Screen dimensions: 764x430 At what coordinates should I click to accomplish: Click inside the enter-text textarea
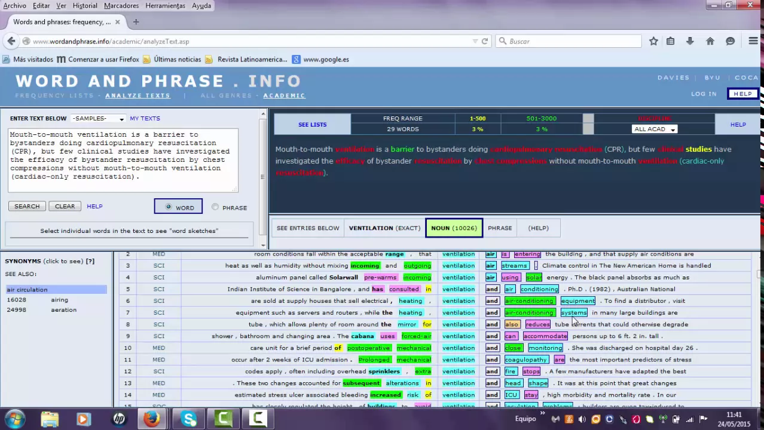pos(123,161)
